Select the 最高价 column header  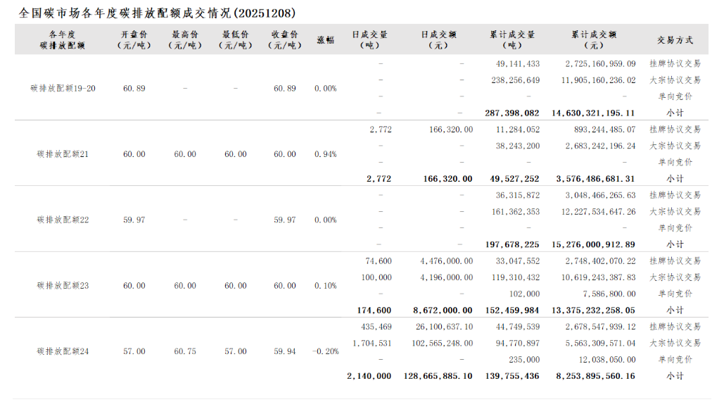point(184,39)
